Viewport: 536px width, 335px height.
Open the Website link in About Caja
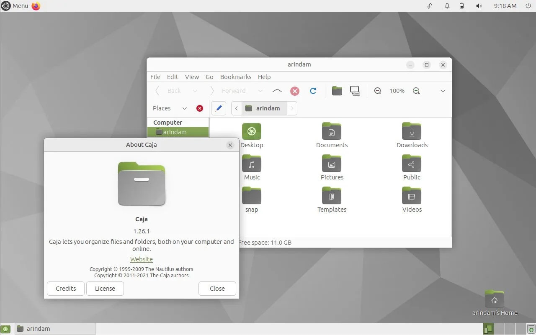coord(142,259)
